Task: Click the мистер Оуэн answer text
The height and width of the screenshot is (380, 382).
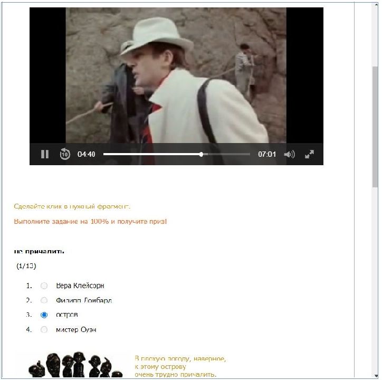Action: [x=76, y=330]
